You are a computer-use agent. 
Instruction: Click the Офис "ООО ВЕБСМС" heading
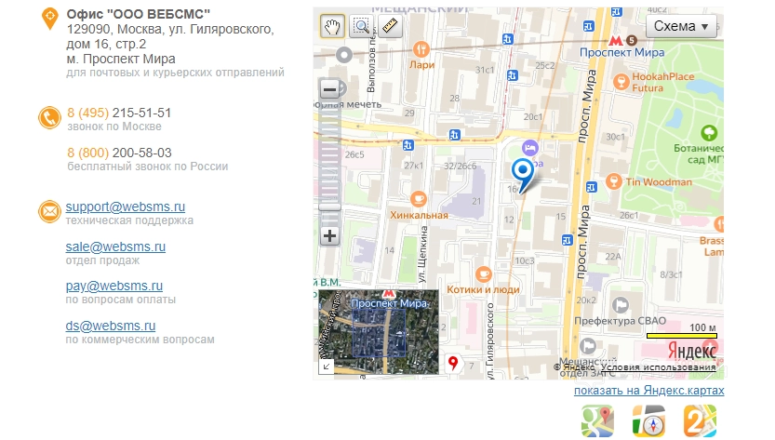coord(139,14)
